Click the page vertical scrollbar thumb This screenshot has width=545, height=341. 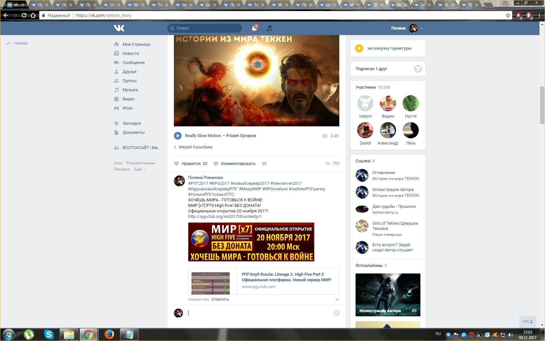pyautogui.click(x=542, y=105)
